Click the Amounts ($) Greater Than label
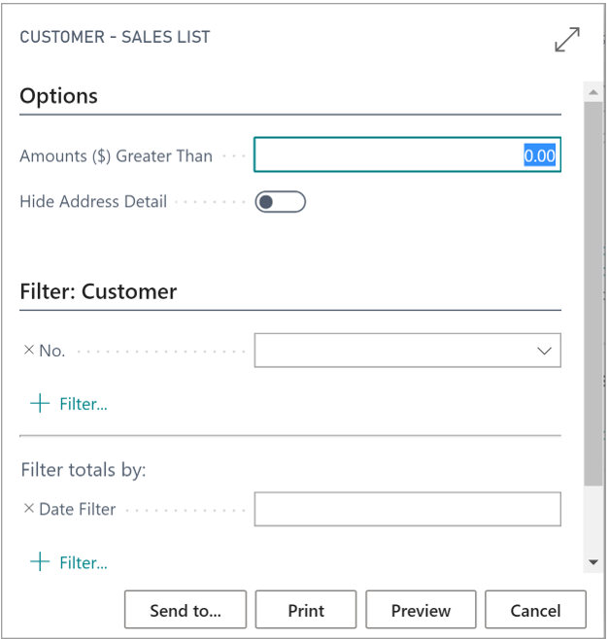The height and width of the screenshot is (639, 609). 117,156
